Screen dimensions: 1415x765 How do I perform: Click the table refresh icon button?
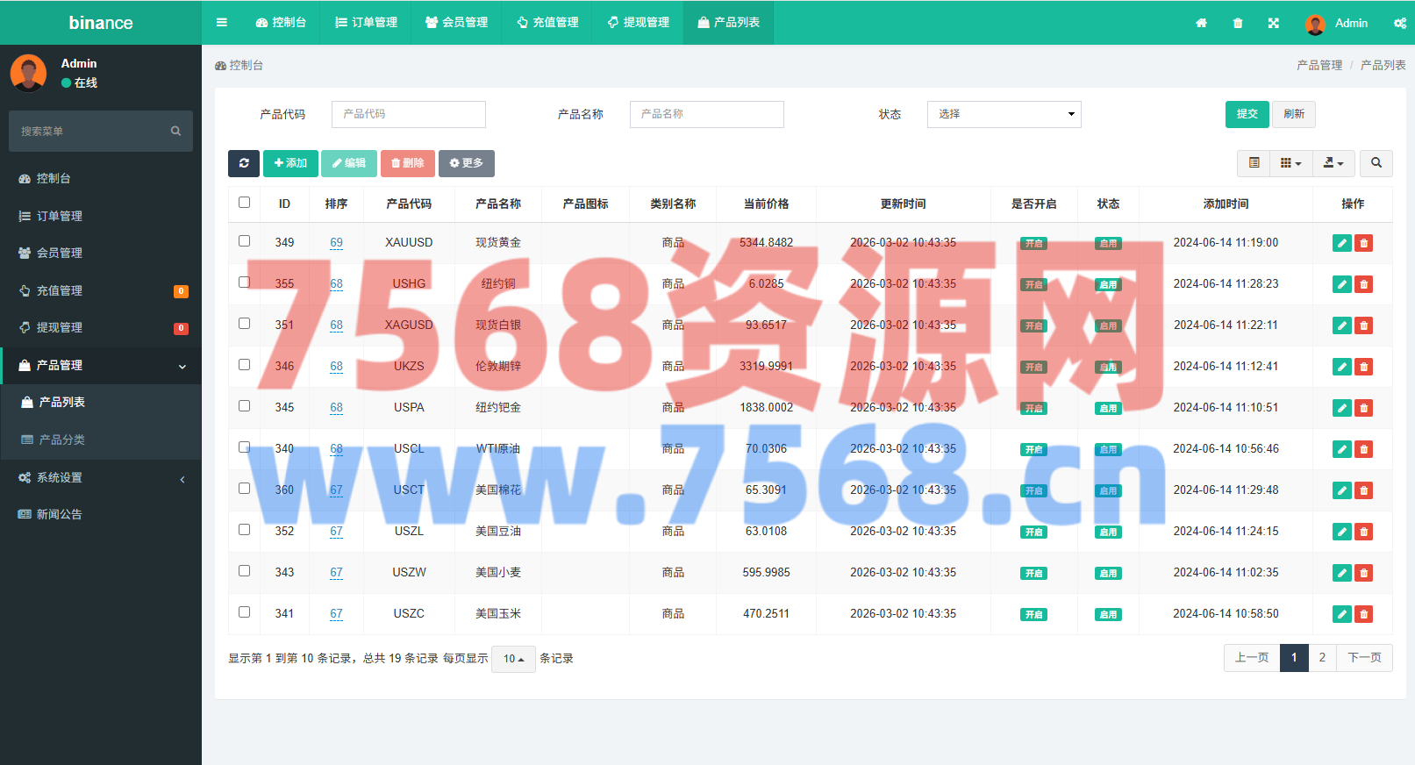[244, 163]
